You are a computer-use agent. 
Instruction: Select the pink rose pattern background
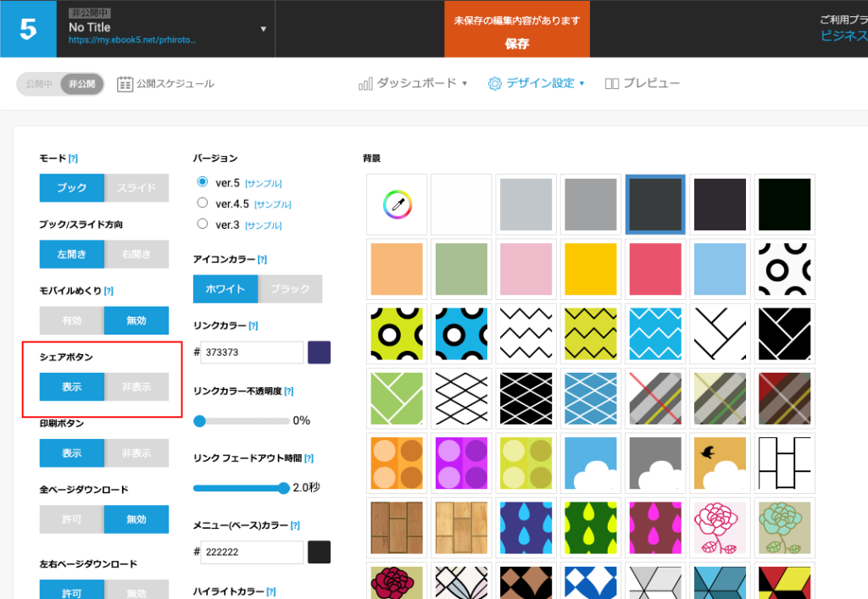pos(718,529)
